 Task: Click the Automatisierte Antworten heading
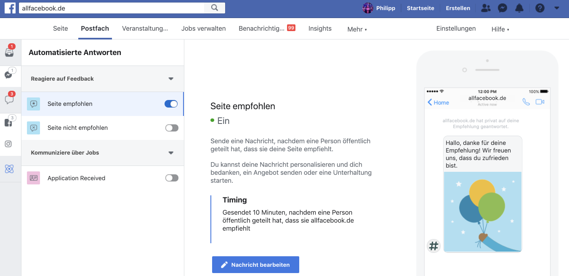click(x=75, y=53)
